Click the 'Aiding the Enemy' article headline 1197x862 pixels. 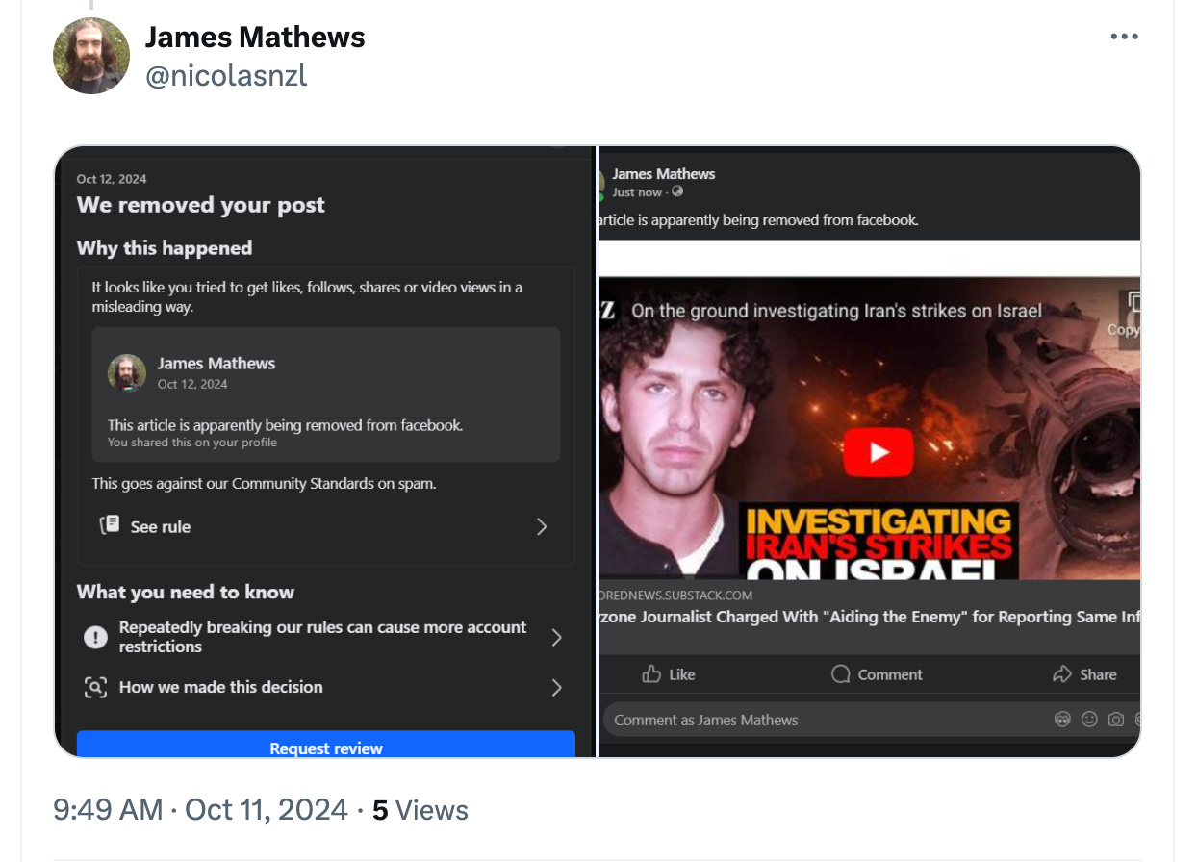[870, 618]
